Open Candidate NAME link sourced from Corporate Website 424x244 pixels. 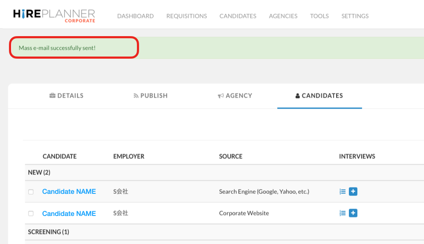click(x=69, y=213)
